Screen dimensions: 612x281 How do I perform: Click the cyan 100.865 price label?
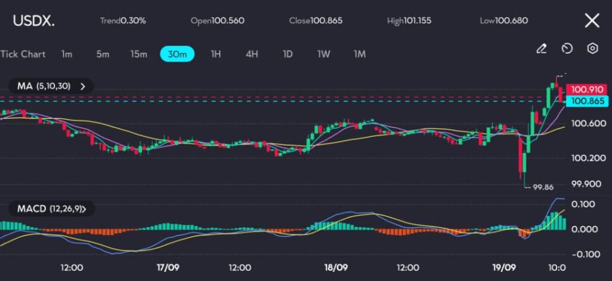pos(586,102)
